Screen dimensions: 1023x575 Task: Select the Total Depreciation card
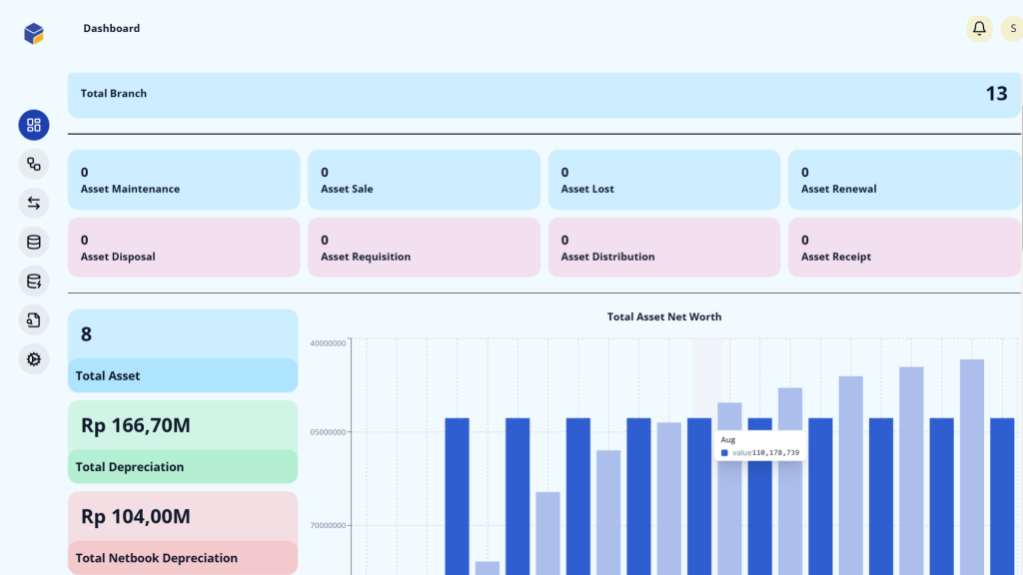click(x=183, y=442)
